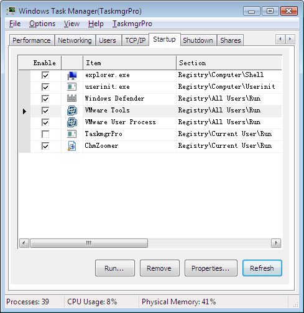Show previous tabs with left tab arrow

280,39
